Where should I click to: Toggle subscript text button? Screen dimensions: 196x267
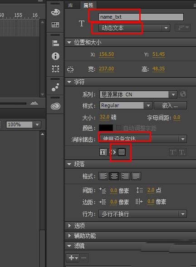[x=182, y=152]
